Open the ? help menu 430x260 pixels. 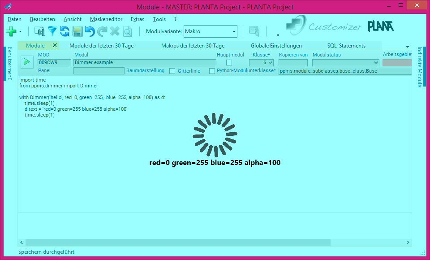(x=175, y=19)
